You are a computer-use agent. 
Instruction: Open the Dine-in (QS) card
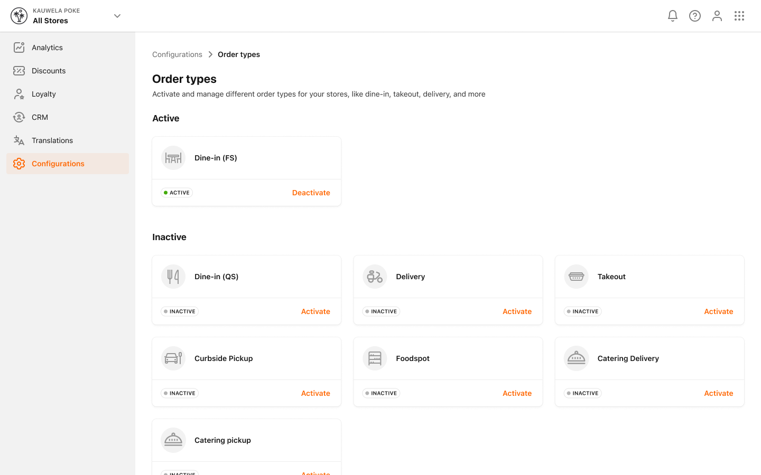coord(246,276)
